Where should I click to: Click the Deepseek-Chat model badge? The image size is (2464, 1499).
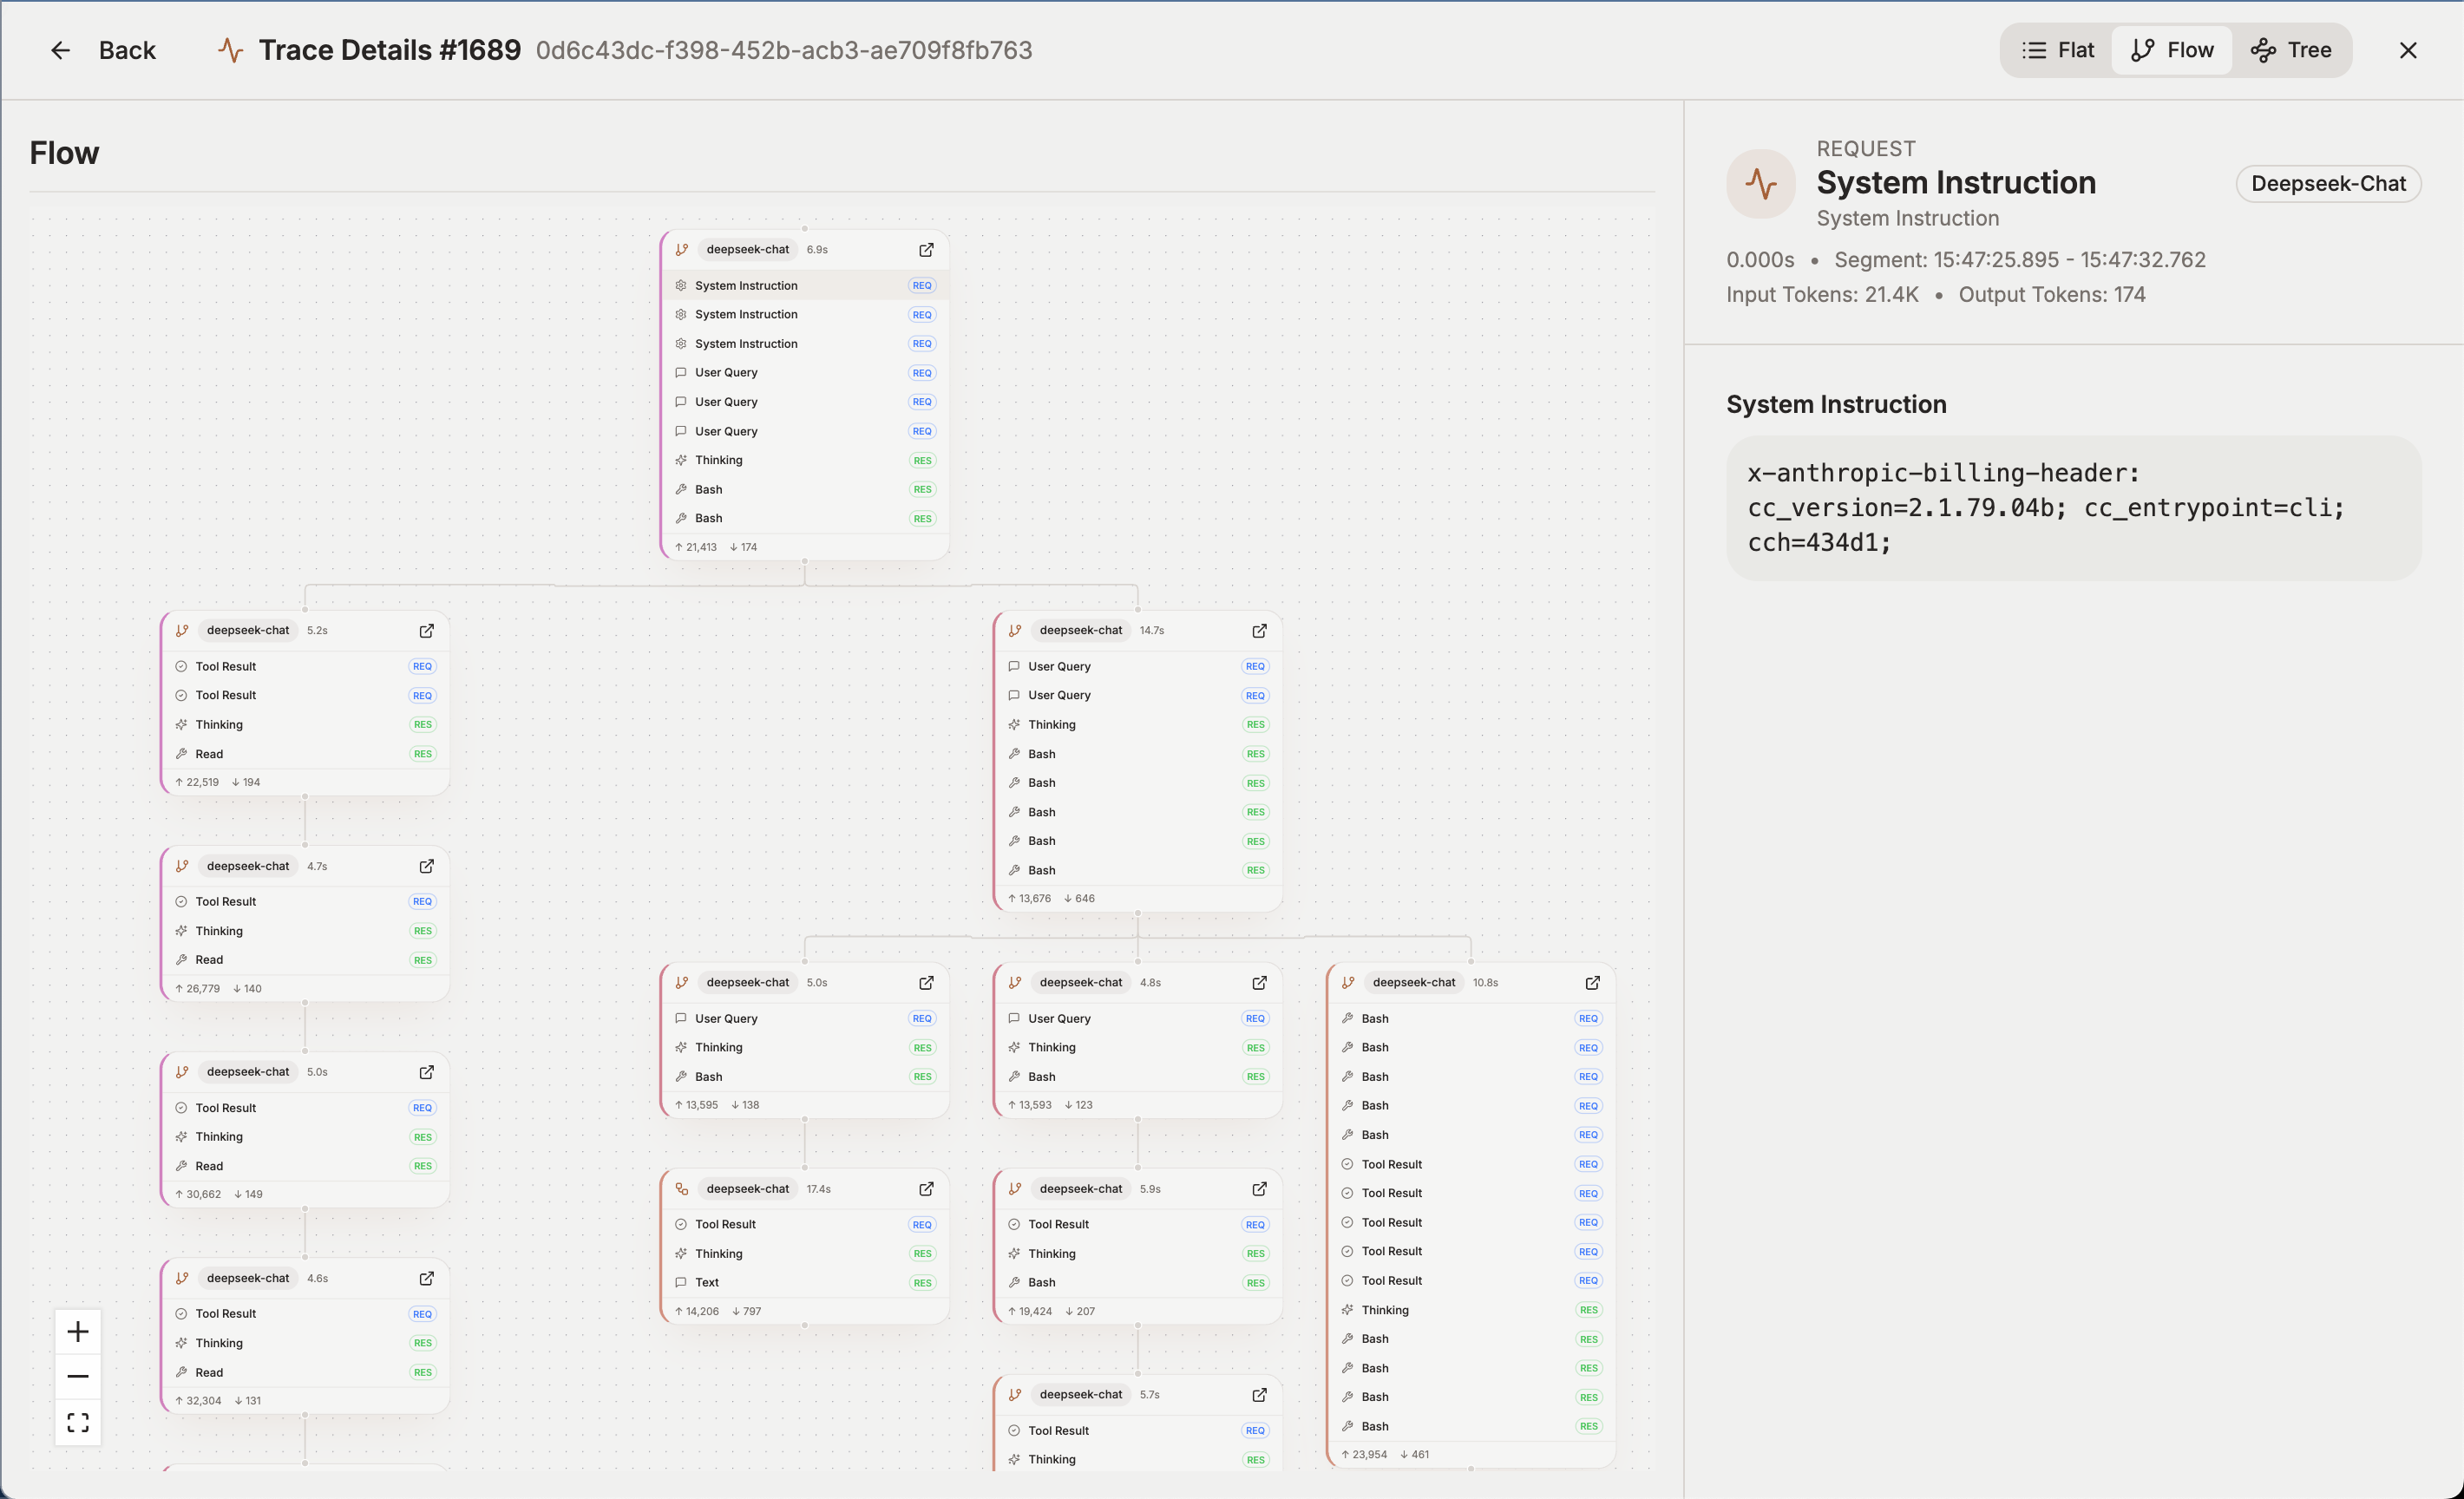[2327, 184]
